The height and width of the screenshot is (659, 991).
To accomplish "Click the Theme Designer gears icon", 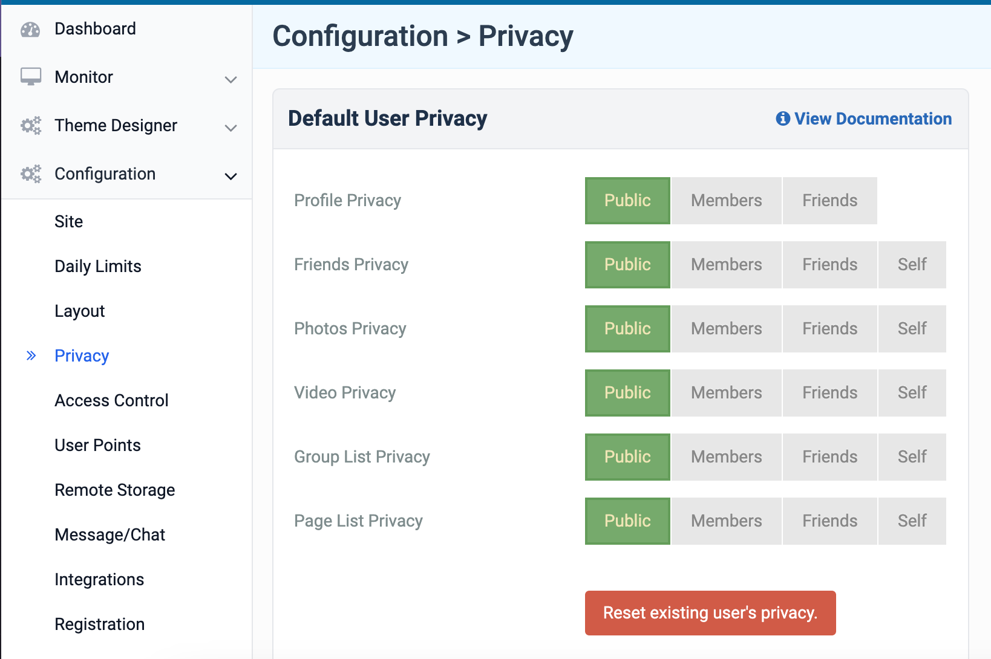I will pyautogui.click(x=30, y=125).
